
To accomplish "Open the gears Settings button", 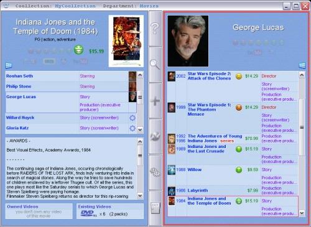I will point(155,172).
